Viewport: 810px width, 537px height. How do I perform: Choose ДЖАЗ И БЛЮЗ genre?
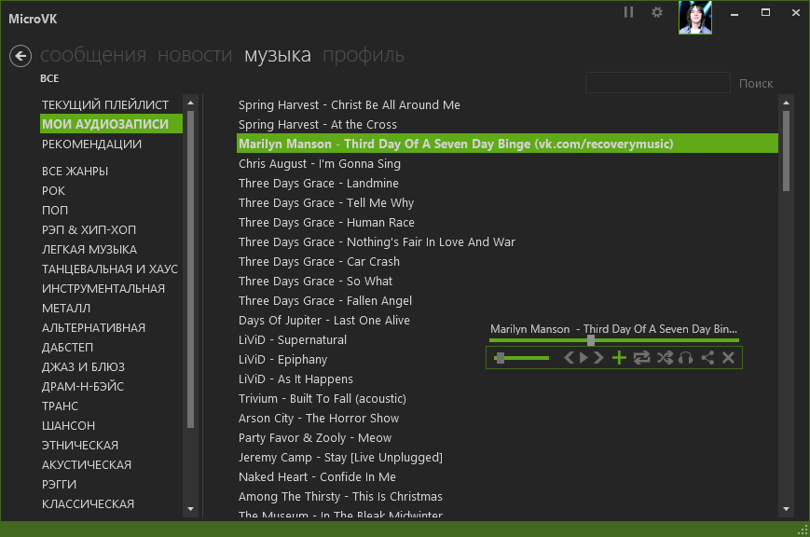83,367
